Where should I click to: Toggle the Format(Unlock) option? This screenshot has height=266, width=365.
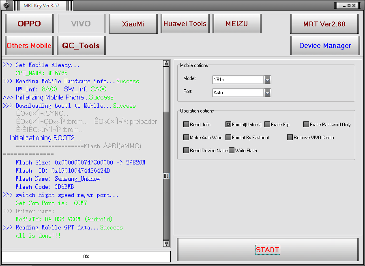tap(228, 125)
